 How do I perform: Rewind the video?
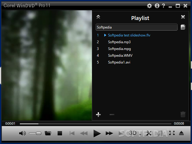[84, 133]
